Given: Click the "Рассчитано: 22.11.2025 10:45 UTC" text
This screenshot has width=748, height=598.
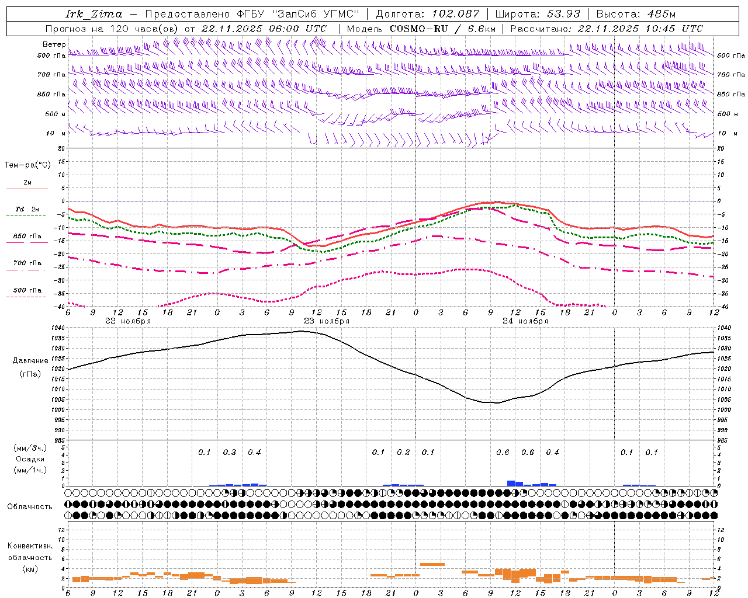Looking at the screenshot, I should coord(607,29).
